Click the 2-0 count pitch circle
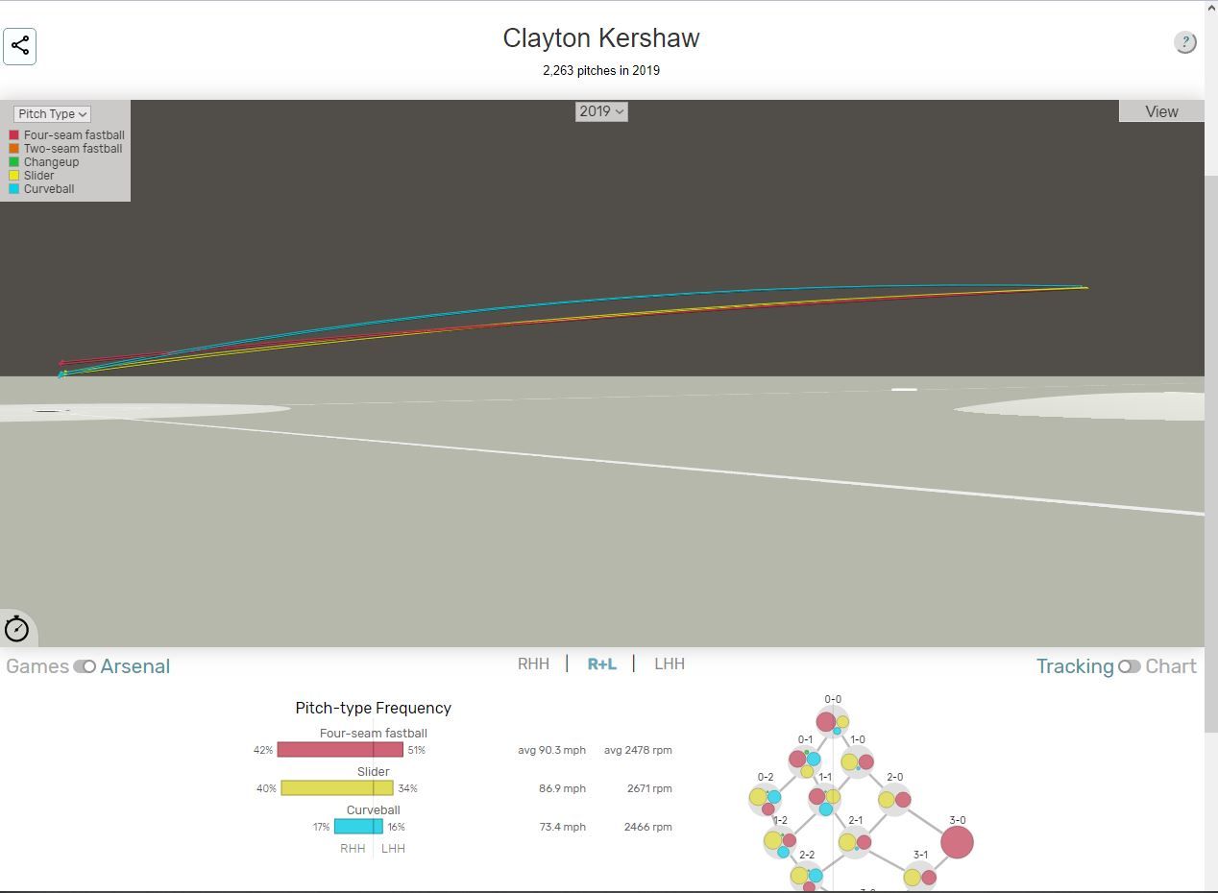This screenshot has width=1218, height=893. (894, 799)
